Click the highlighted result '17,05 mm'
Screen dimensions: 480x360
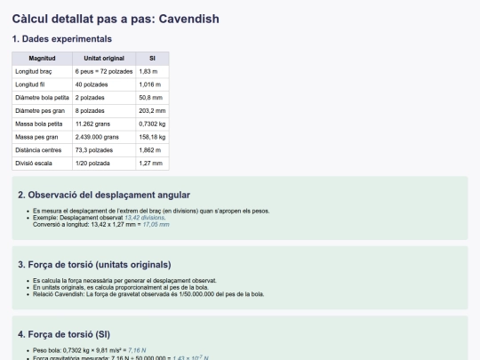156,225
